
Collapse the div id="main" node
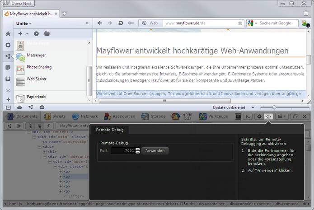tap(34, 137)
